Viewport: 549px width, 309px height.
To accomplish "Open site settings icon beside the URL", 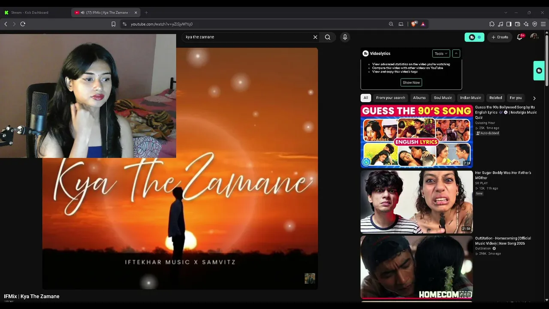I will coord(124,24).
